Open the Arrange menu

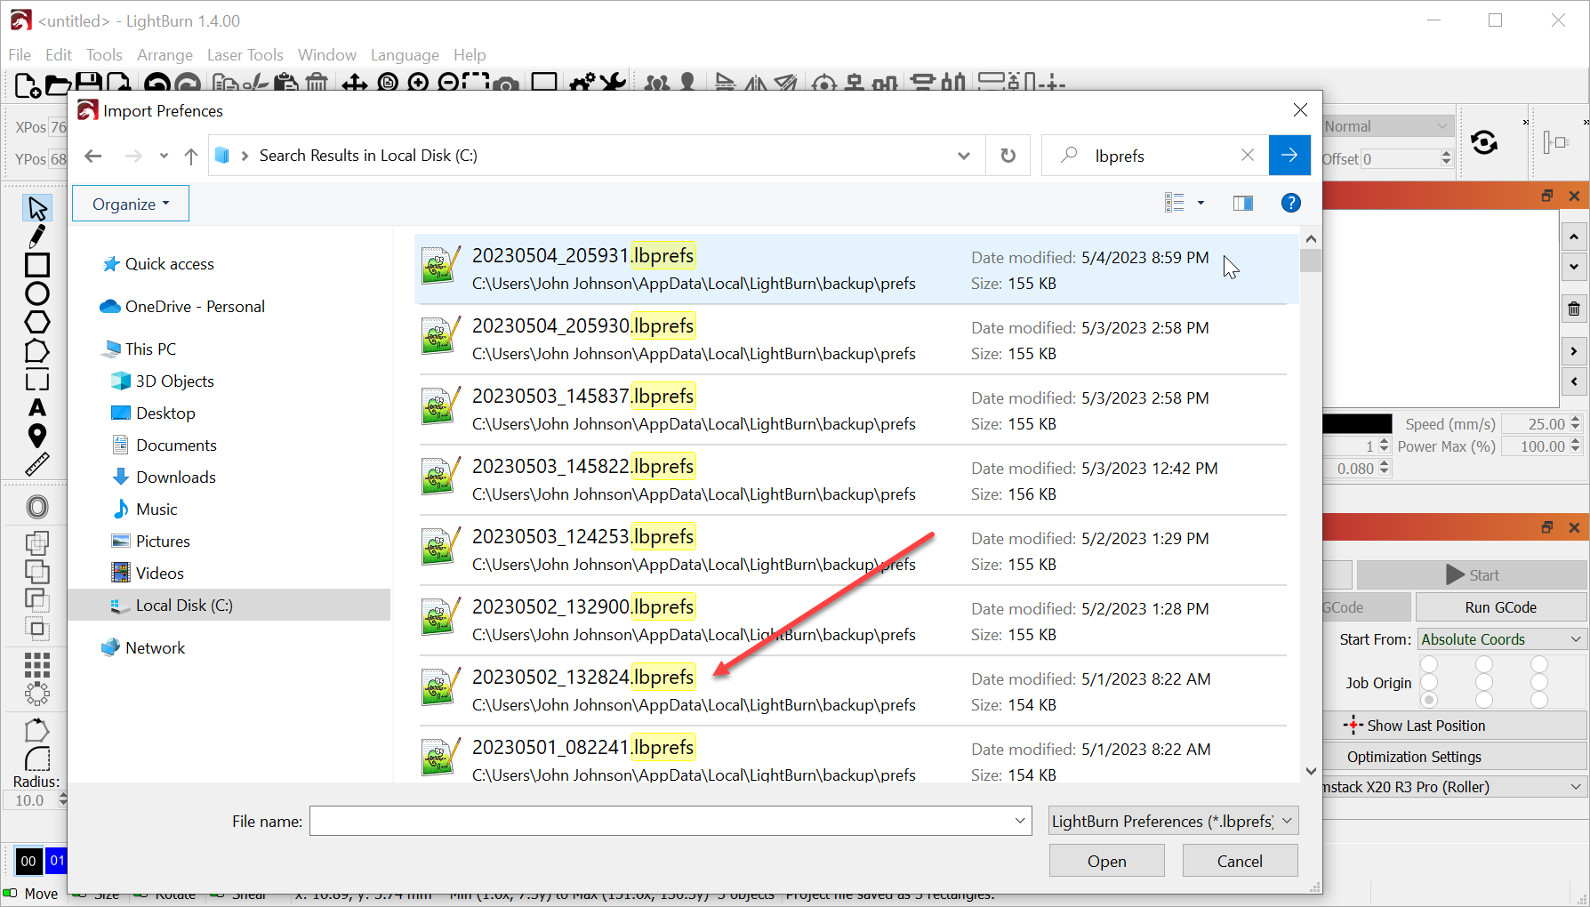pyautogui.click(x=165, y=55)
